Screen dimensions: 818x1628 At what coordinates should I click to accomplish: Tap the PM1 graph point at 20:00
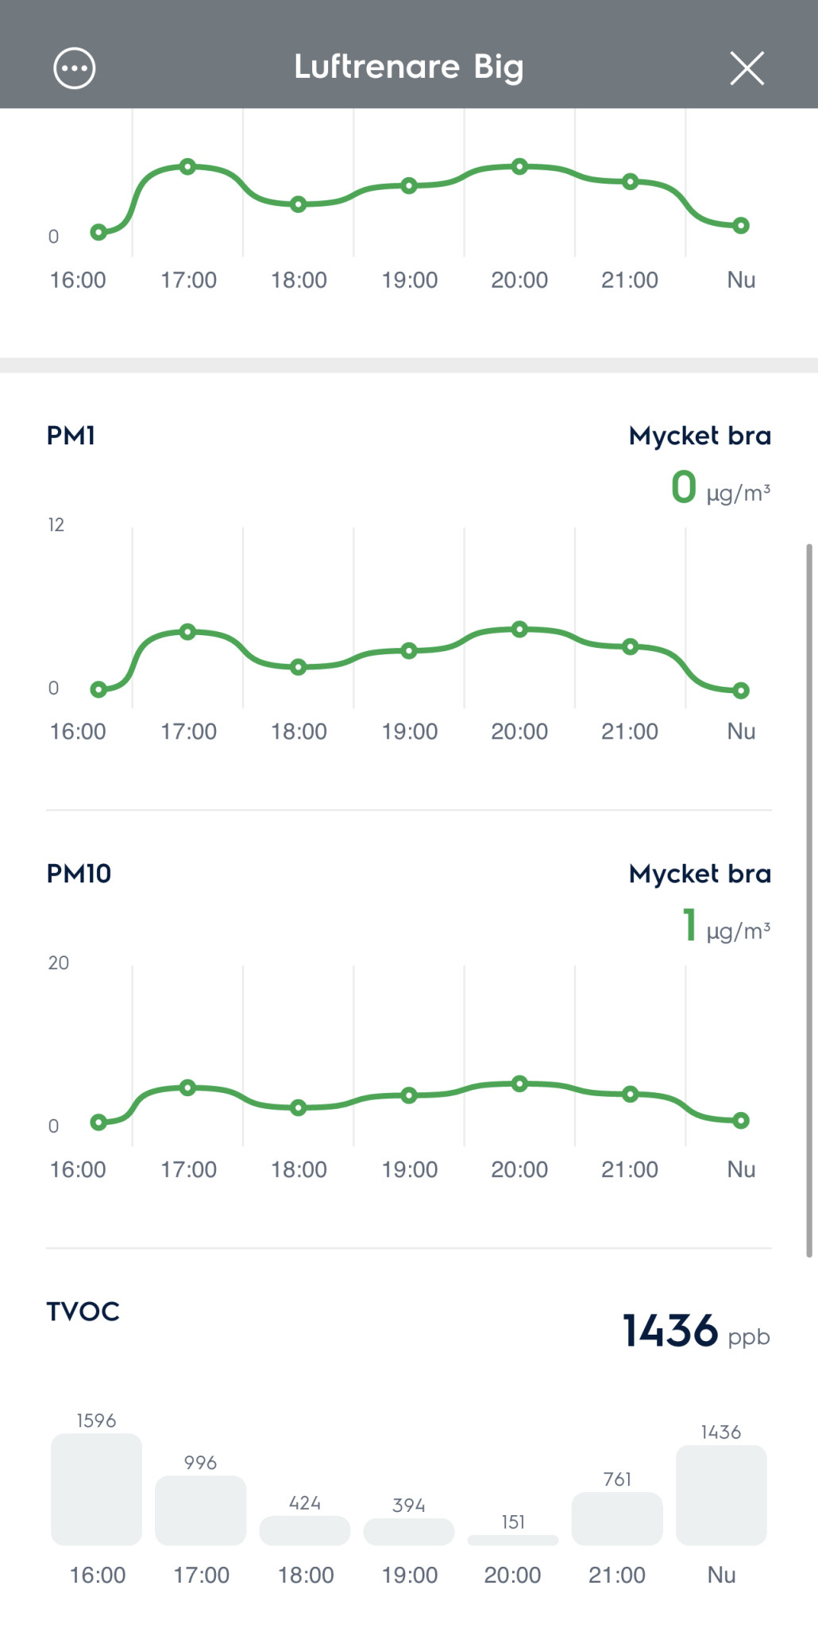tap(519, 630)
